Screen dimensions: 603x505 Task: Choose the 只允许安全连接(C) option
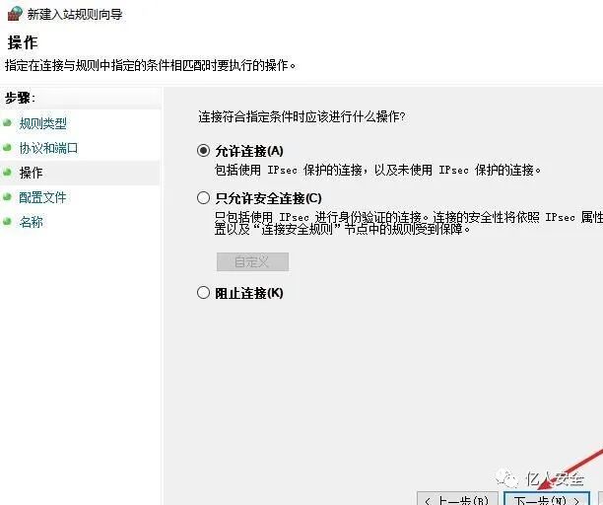pos(203,198)
